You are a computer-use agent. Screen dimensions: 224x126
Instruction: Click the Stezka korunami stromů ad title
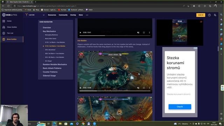[x=175, y=63]
